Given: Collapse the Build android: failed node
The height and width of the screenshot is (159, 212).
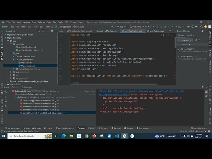Looking at the screenshot, I should tap(10, 91).
